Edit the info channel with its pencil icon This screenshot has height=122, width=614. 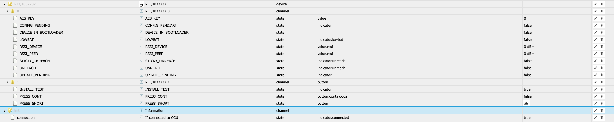pyautogui.click(x=595, y=111)
